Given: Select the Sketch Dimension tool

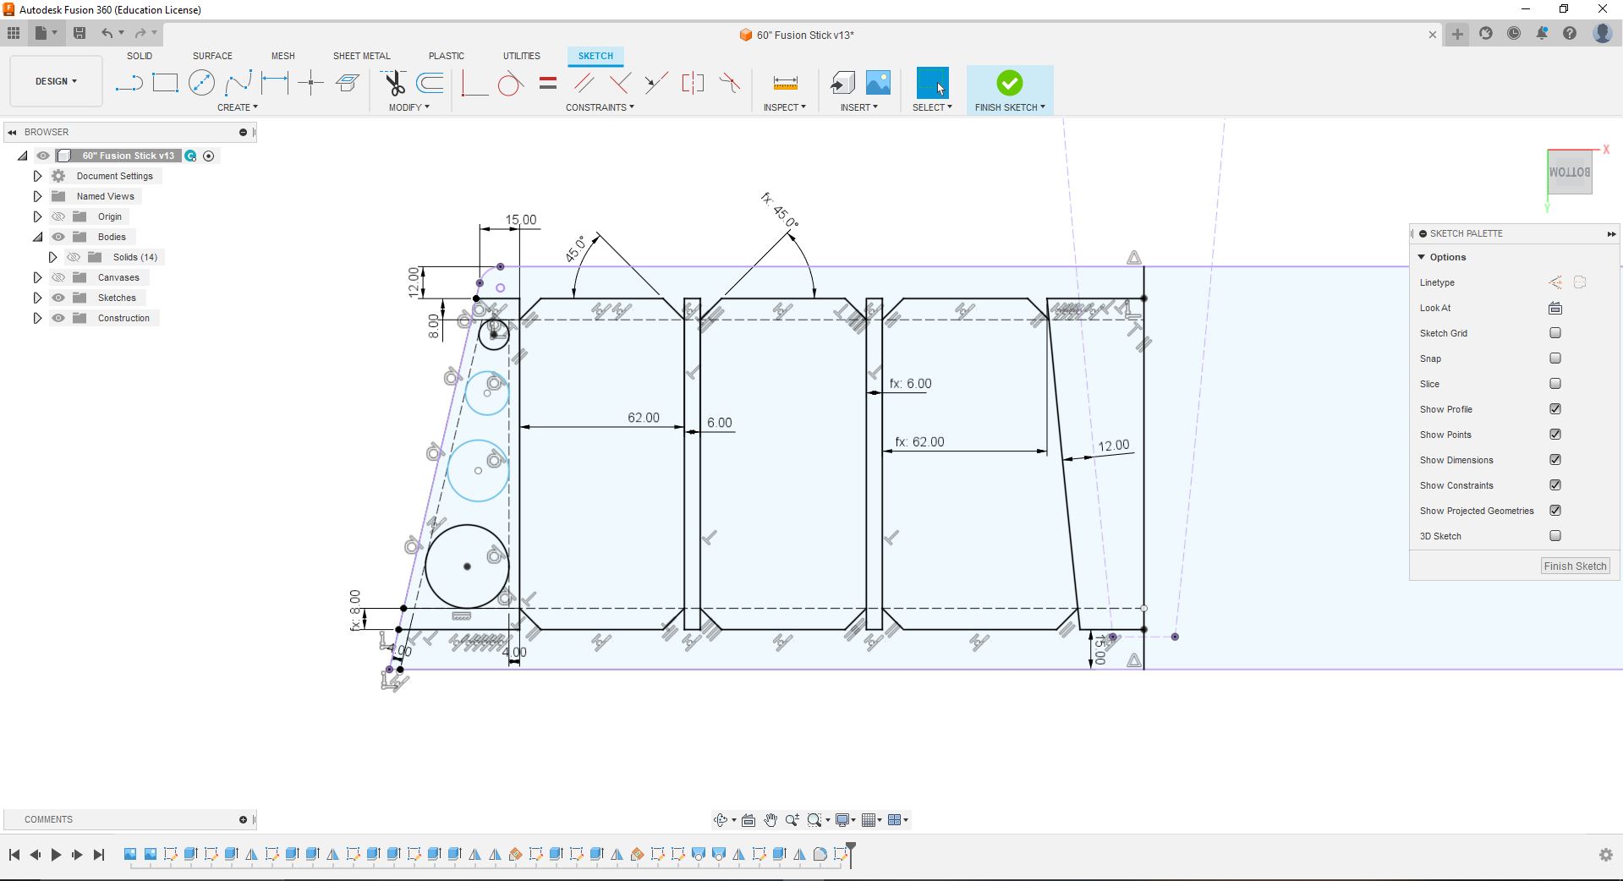Looking at the screenshot, I should tap(275, 83).
